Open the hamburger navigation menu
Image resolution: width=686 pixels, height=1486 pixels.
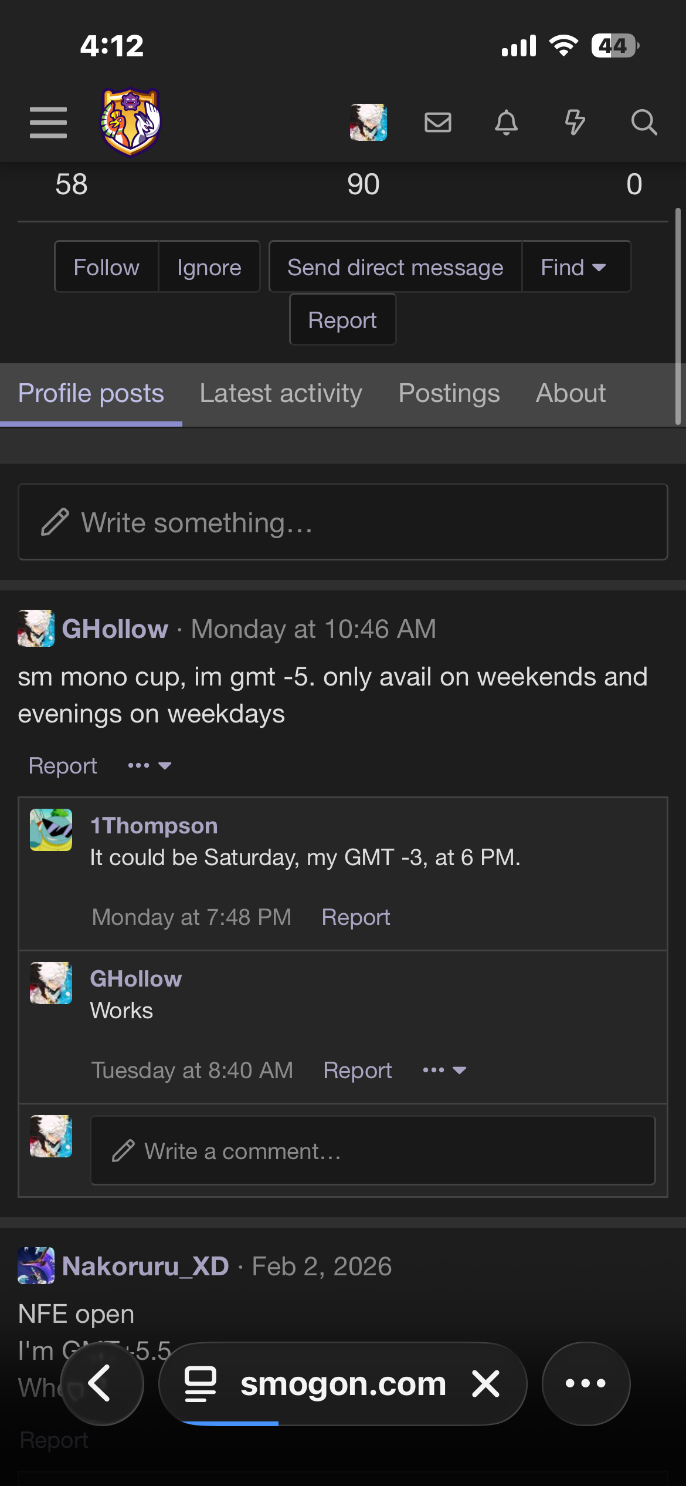tap(48, 122)
